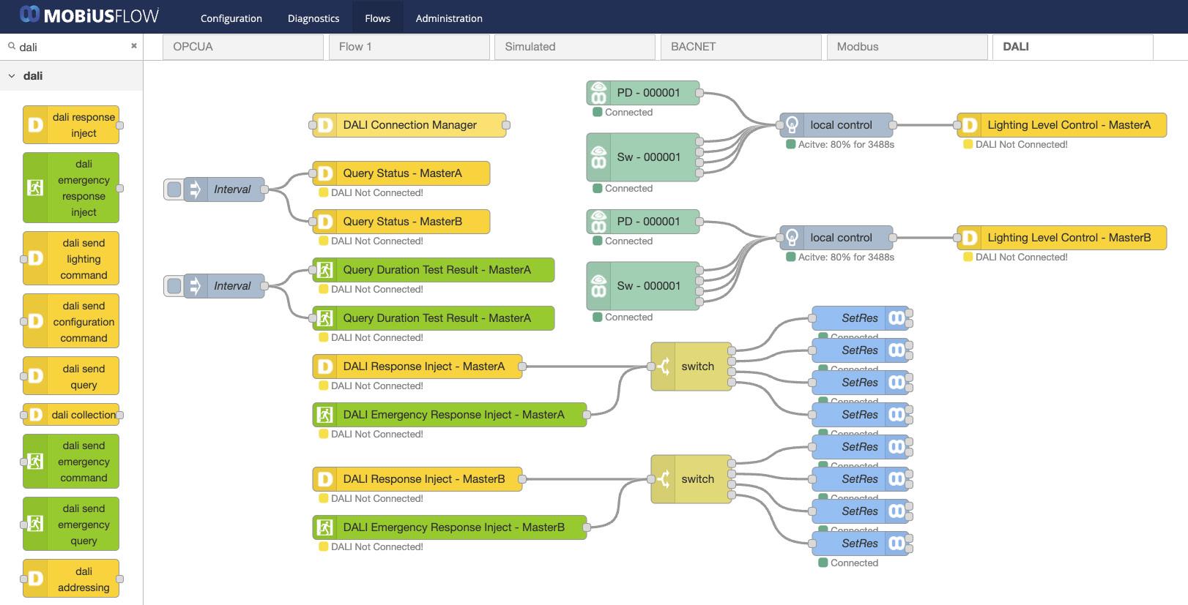Select the 'Query Status - MasterA' node
1188x605 pixels.
[x=410, y=173]
